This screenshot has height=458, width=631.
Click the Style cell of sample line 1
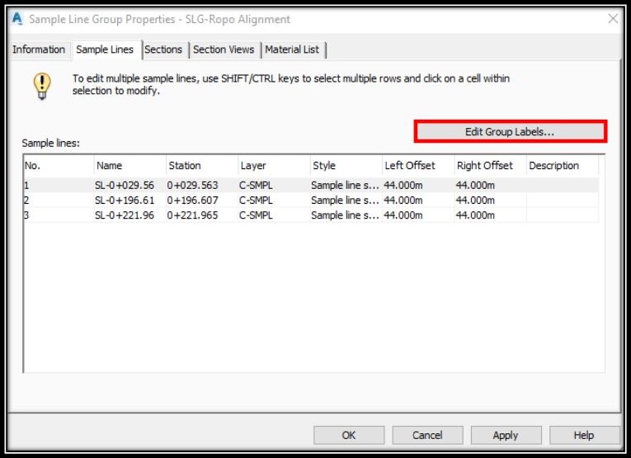coord(345,185)
